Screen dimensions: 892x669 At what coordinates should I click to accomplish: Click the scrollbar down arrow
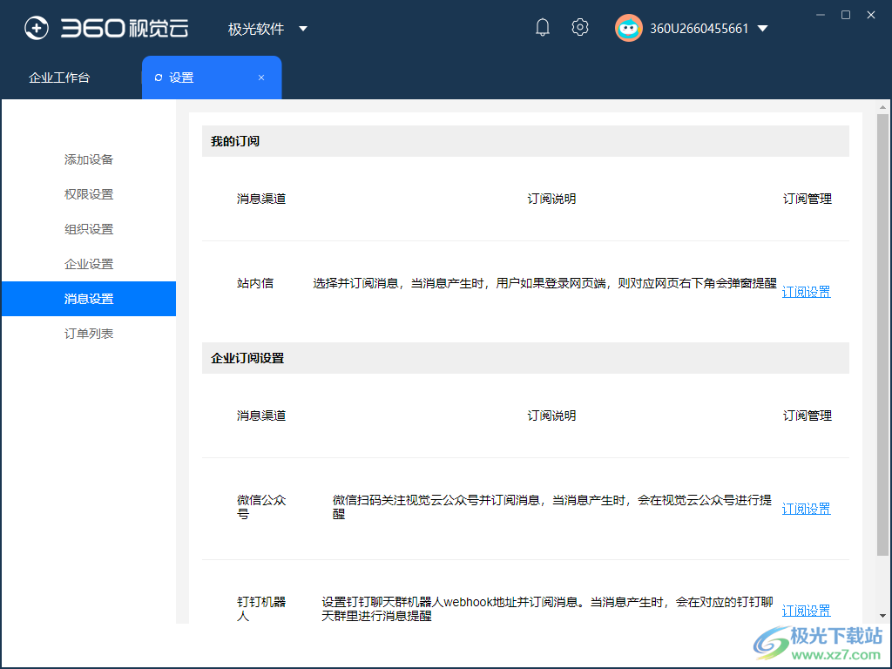click(x=882, y=616)
